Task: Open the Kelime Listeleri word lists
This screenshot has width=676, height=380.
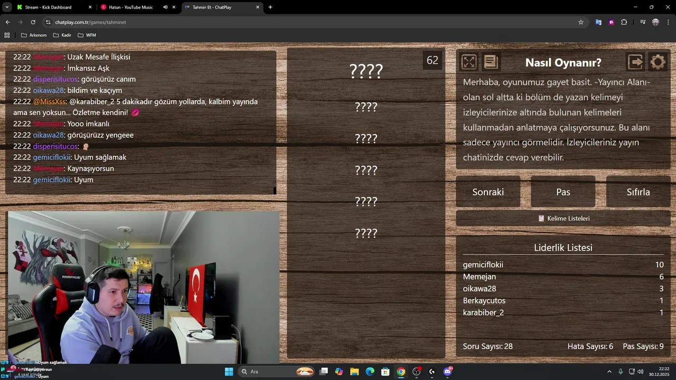Action: coord(563,218)
